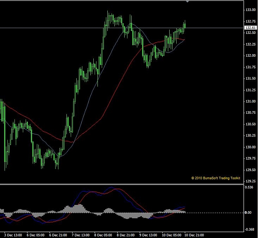This screenshot has height=238, width=258.
Task: Click the 10 Dec 21:00 time label
Action: pyautogui.click(x=194, y=235)
